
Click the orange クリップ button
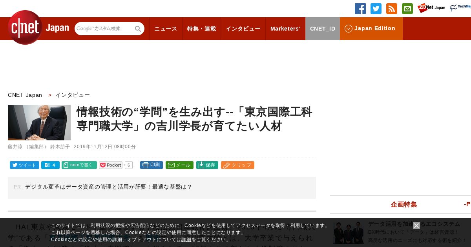click(237, 165)
